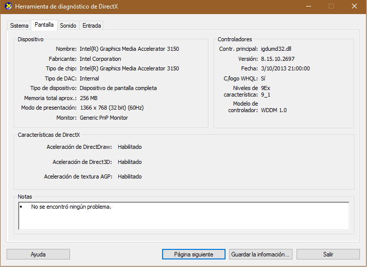
Task: Click the Memoria total aprox. label
Action: [x=50, y=98]
